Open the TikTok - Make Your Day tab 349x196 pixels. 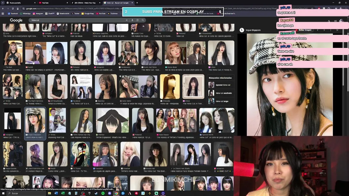click(85, 3)
